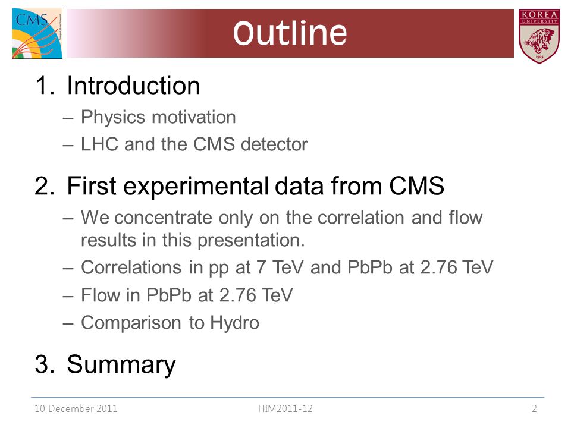
Task: Click the LHC and the CMS detector line
Action: [194, 144]
